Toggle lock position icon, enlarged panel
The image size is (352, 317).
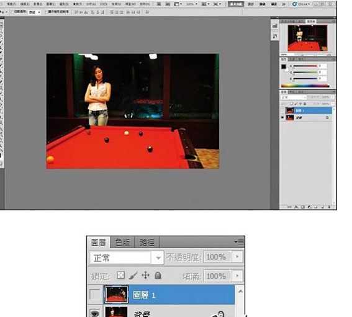click(145, 275)
